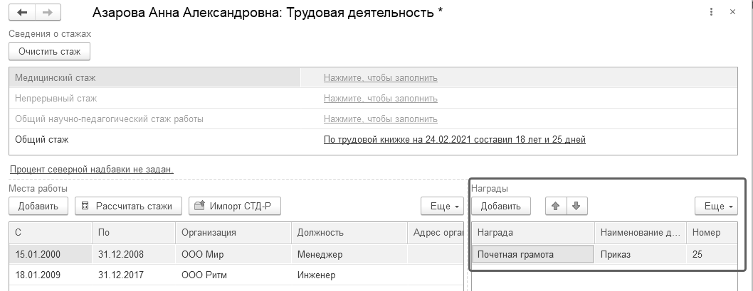Click Рассчитать стажи button
The image size is (753, 291).
coord(128,206)
